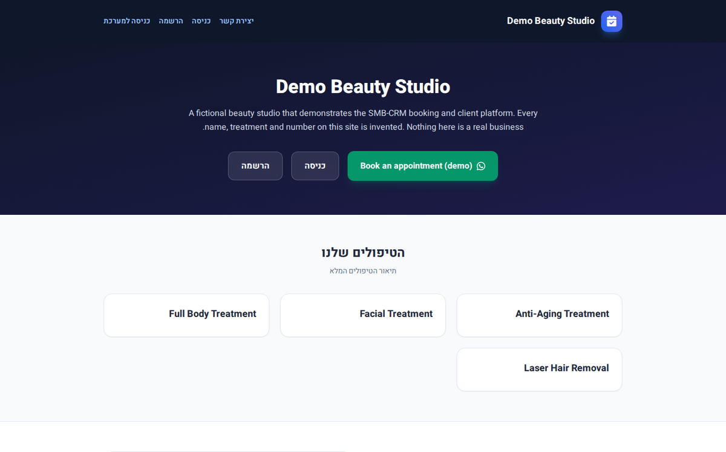Screen dimensions: 726x452
Task: Click the fictional beauty studio description paragraph
Action: coord(363,120)
